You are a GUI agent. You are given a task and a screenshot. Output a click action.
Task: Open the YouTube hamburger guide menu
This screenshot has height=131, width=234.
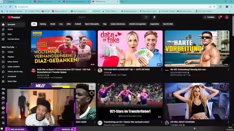coord(3,17)
